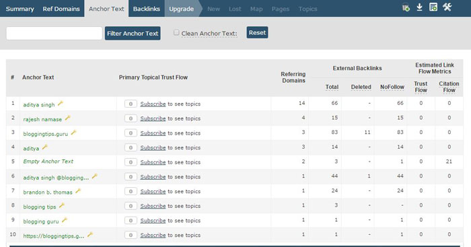Screen dimensions: 471x247
Task: Click the download export icon
Action: click(419, 7)
